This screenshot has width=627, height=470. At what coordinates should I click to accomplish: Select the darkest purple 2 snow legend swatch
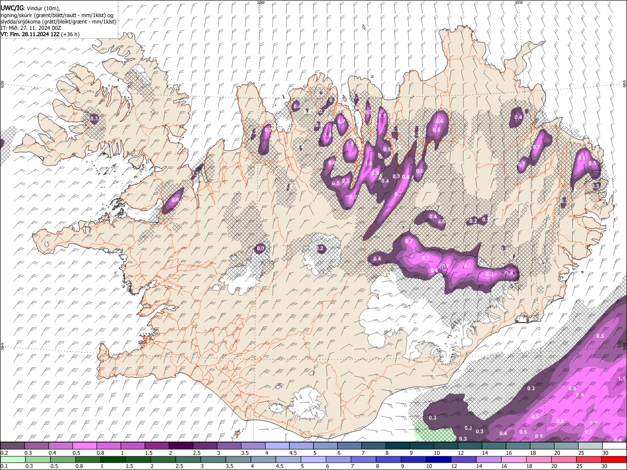(181, 446)
